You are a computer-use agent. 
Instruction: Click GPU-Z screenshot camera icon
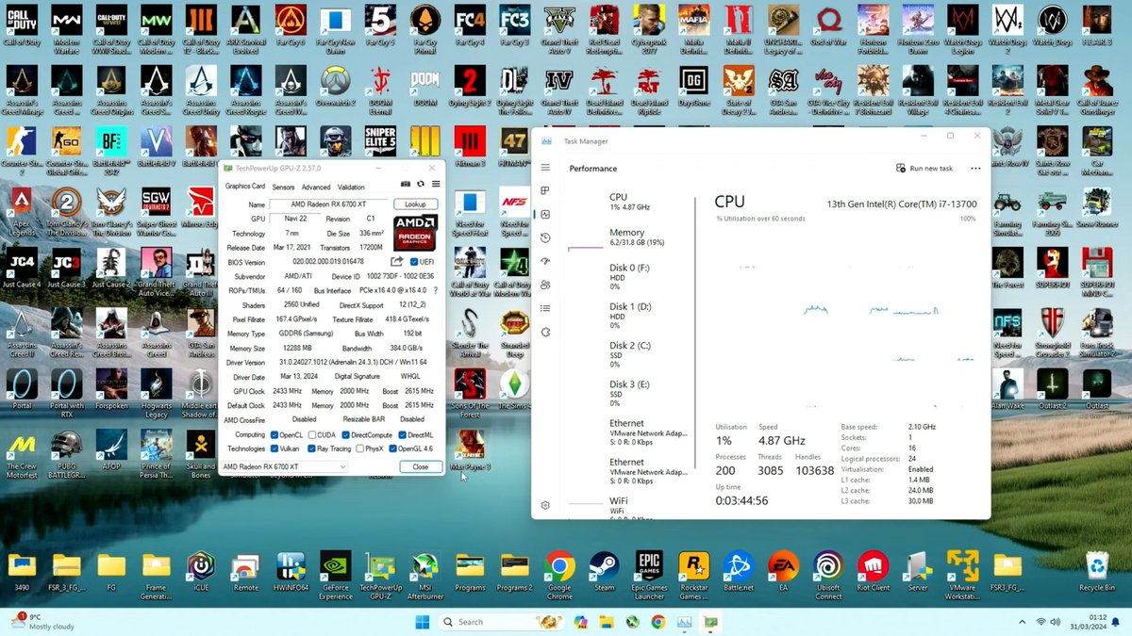tap(406, 185)
